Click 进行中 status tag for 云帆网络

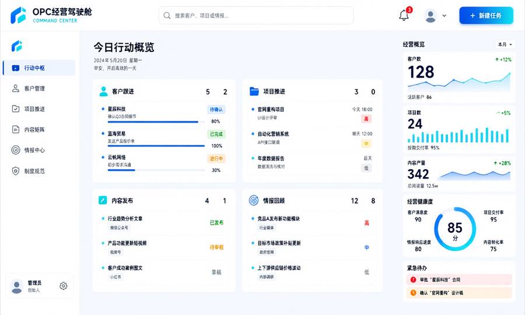[216, 158]
